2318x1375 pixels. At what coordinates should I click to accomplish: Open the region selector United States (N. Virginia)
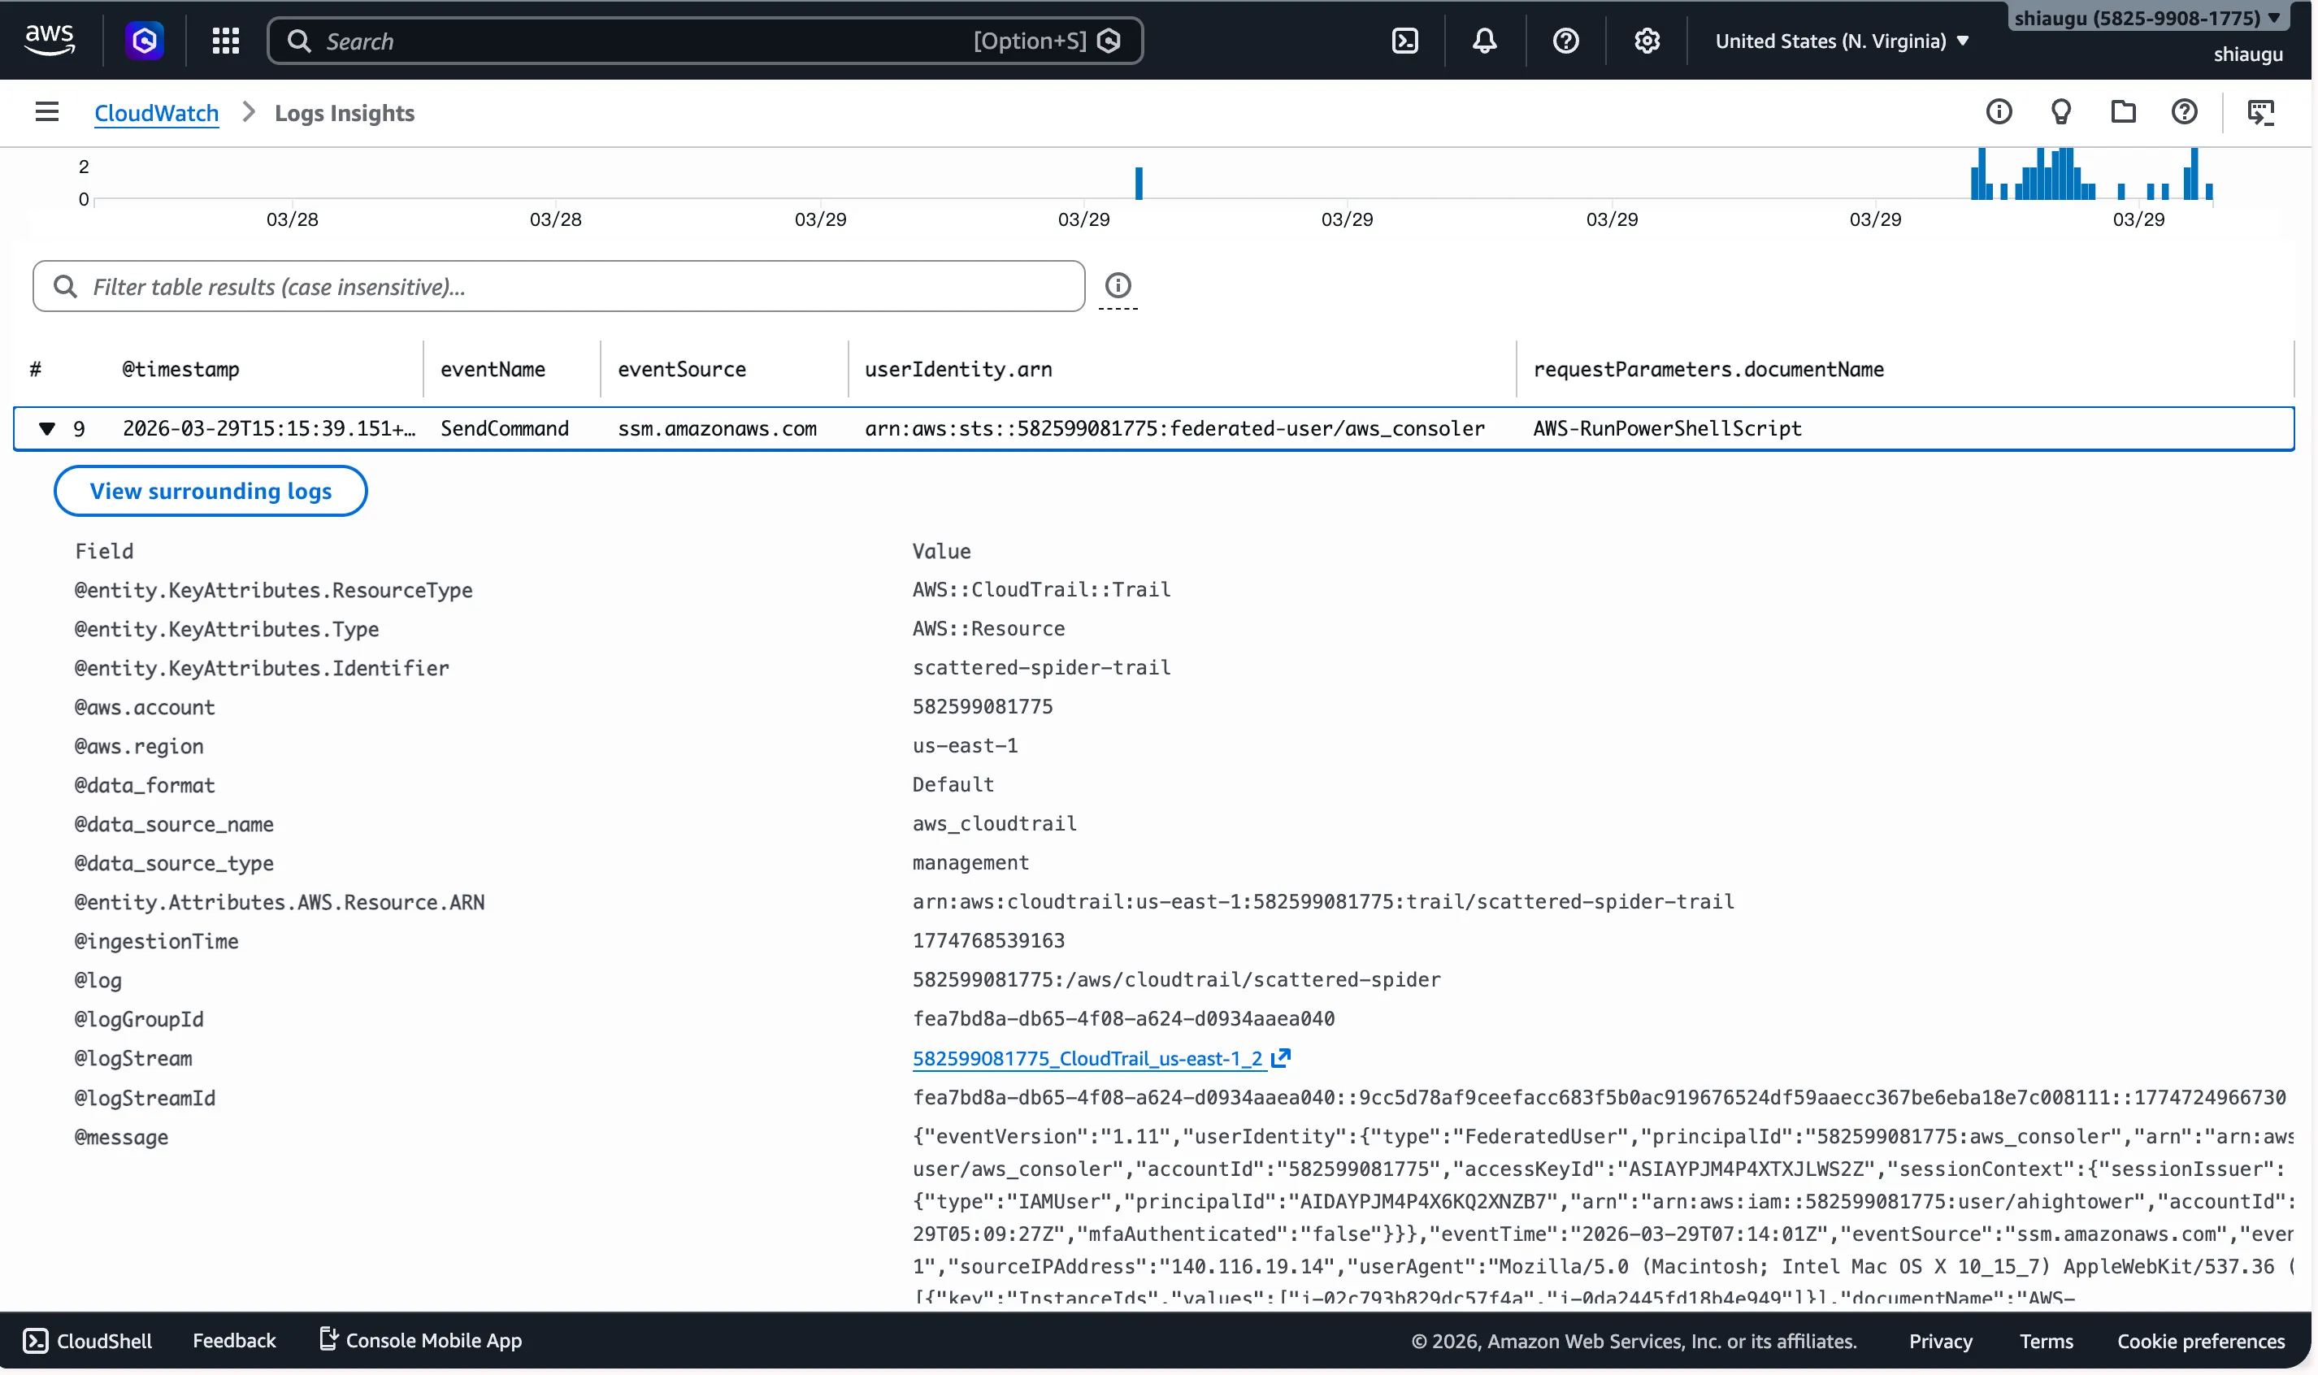(x=1842, y=41)
